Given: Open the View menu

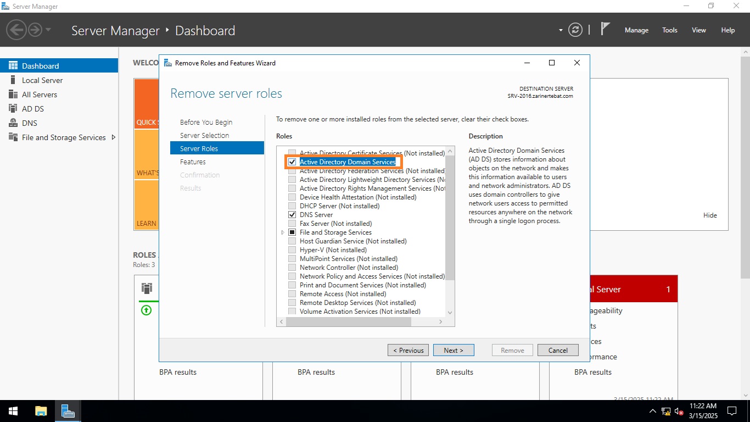Looking at the screenshot, I should 699,30.
